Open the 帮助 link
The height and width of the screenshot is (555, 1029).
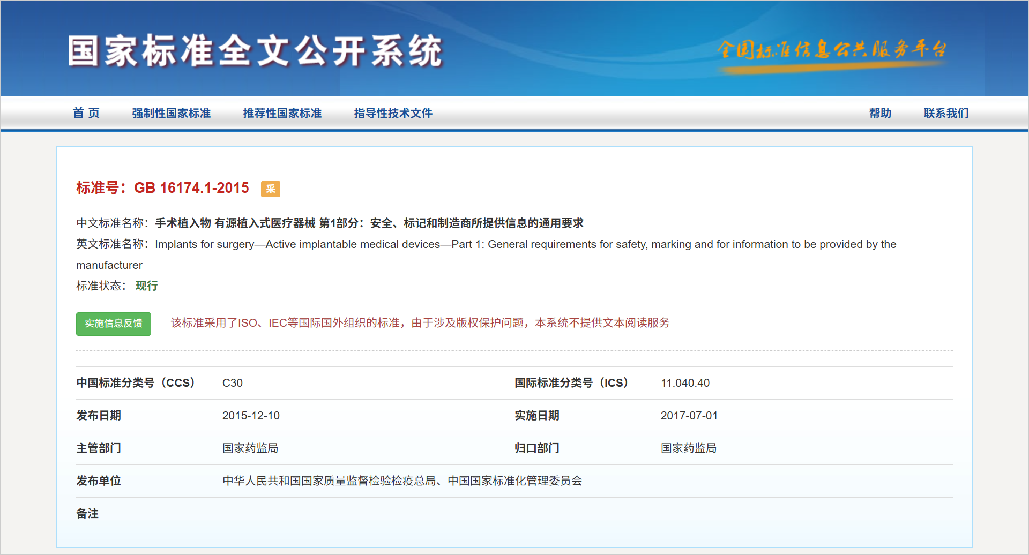(x=879, y=113)
